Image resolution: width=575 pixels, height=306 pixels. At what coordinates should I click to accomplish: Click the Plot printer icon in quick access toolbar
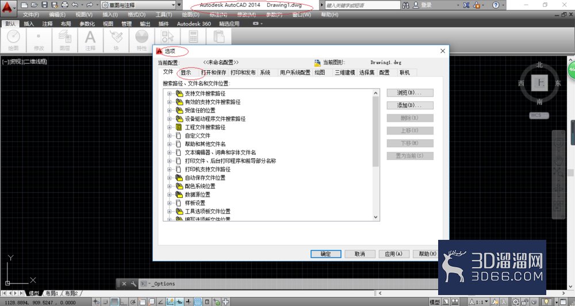[65, 5]
